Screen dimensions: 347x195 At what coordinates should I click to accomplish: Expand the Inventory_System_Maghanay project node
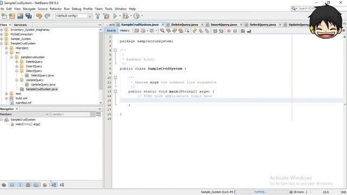pos(1,30)
